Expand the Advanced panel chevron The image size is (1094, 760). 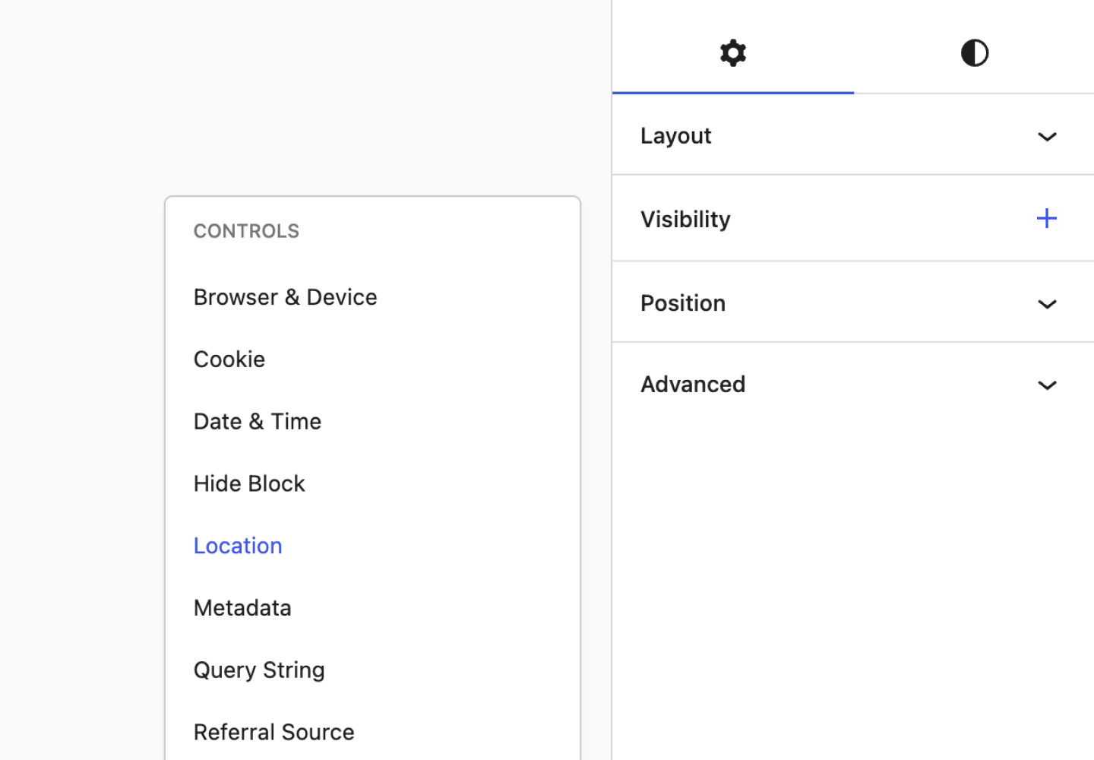[x=1047, y=385]
